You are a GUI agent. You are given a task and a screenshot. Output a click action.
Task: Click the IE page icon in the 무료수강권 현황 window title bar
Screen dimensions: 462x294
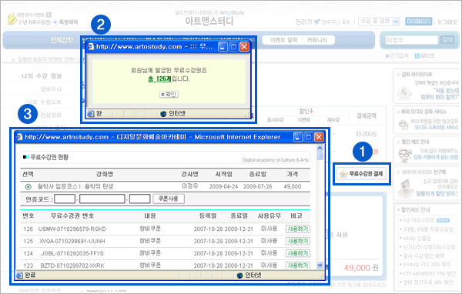(x=19, y=137)
